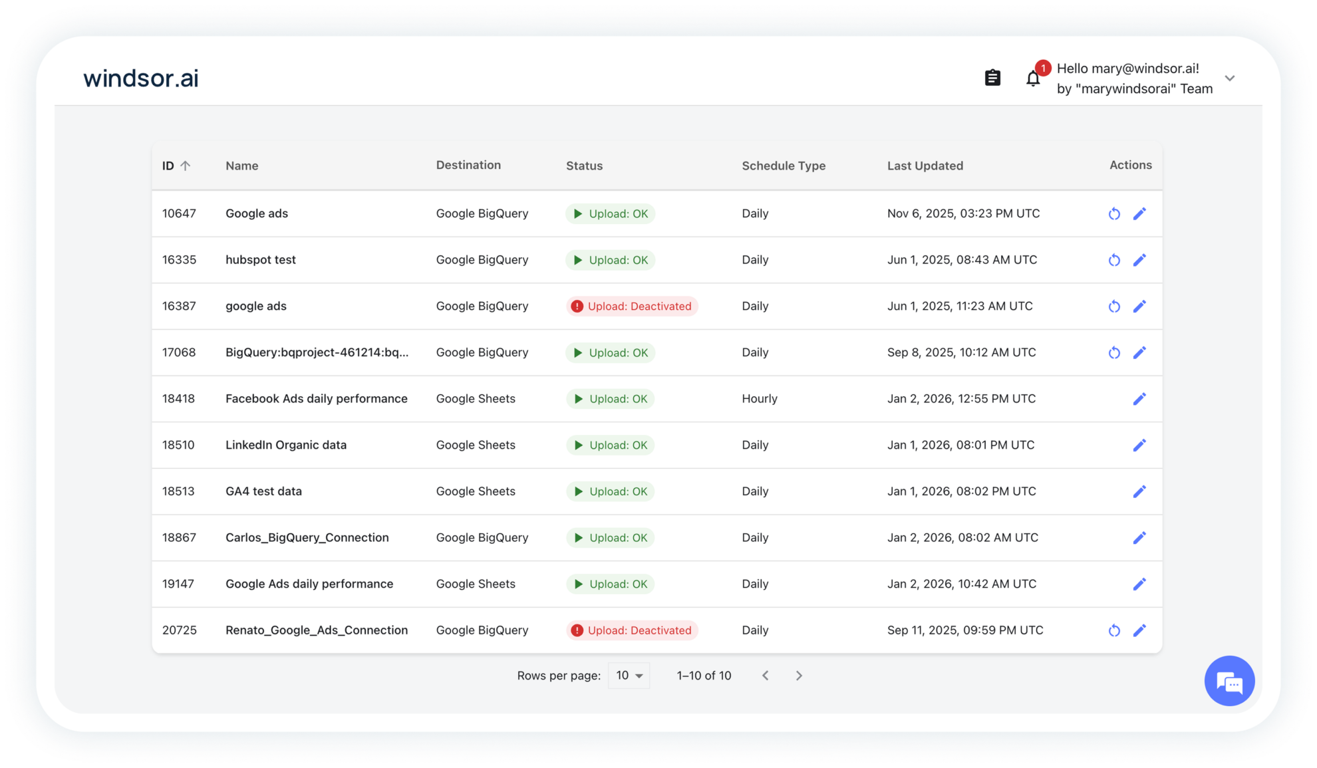Screen dimensions: 1317x768
Task: Retry upload for the "Google ads" connection
Action: tap(1115, 213)
